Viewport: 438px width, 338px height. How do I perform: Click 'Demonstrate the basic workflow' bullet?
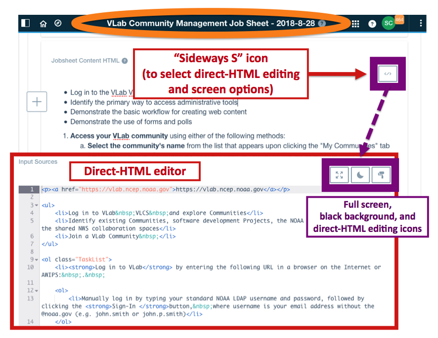pyautogui.click(x=158, y=112)
